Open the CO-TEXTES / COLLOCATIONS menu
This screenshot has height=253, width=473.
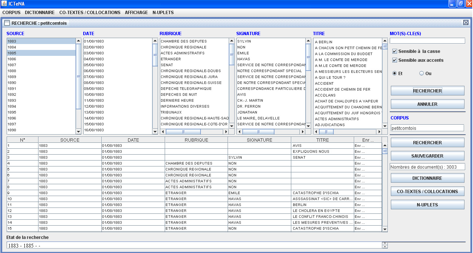click(x=90, y=13)
